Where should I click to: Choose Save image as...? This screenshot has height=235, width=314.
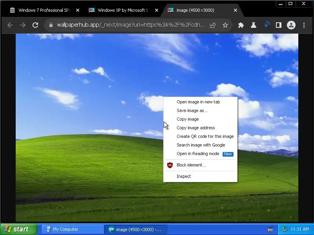click(x=201, y=110)
